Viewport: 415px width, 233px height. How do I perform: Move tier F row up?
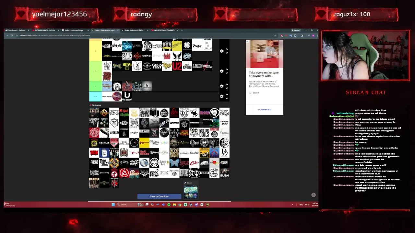[227, 84]
